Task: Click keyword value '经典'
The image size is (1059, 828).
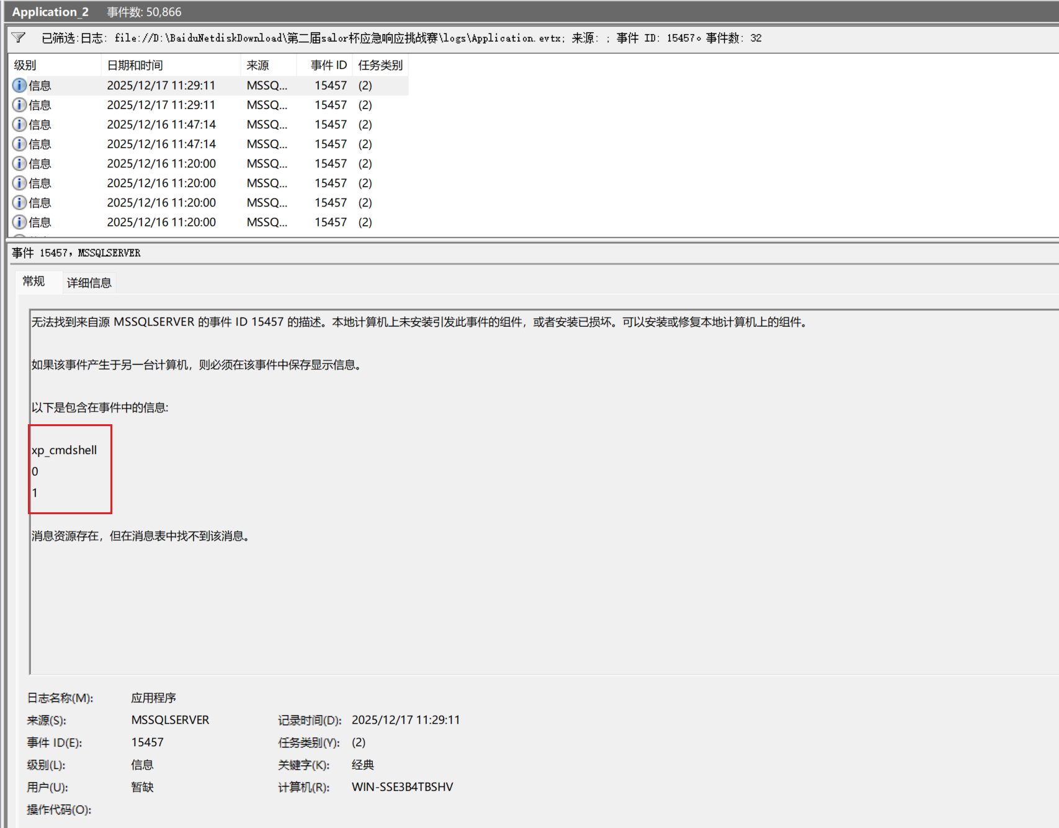Action: coord(363,765)
